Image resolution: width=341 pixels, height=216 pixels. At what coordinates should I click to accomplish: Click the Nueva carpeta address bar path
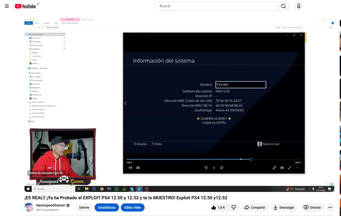[52, 28]
